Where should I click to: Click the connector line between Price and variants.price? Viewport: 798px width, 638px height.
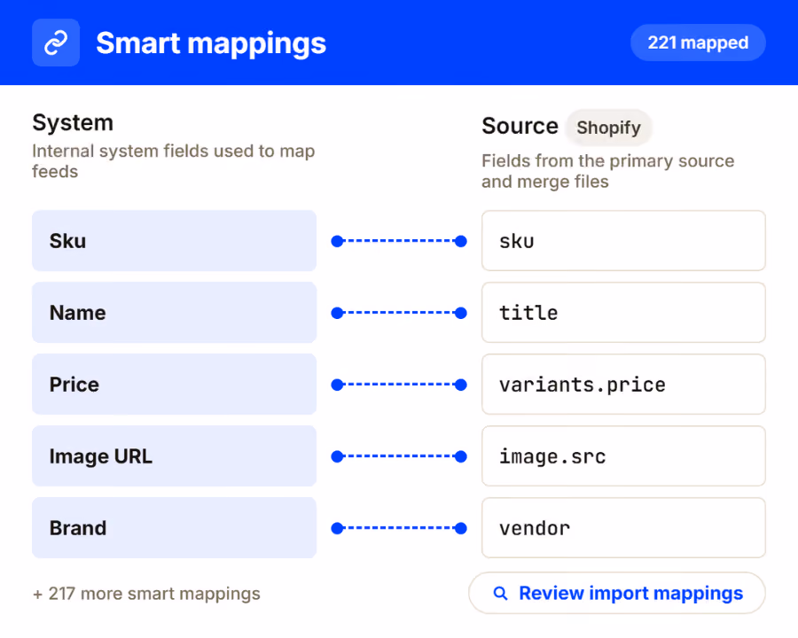point(399,385)
